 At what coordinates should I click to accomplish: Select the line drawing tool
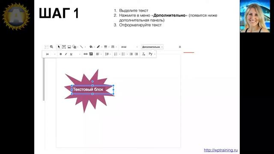(x=81, y=47)
